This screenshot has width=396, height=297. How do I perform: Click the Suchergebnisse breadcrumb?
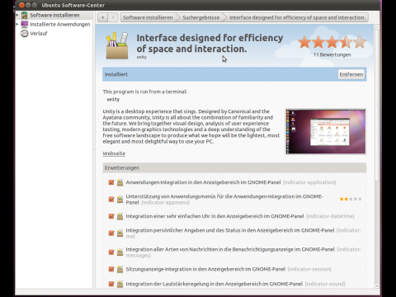coord(201,17)
